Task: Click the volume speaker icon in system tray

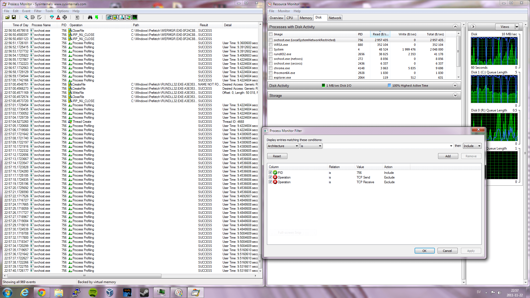Action: click(x=499, y=292)
